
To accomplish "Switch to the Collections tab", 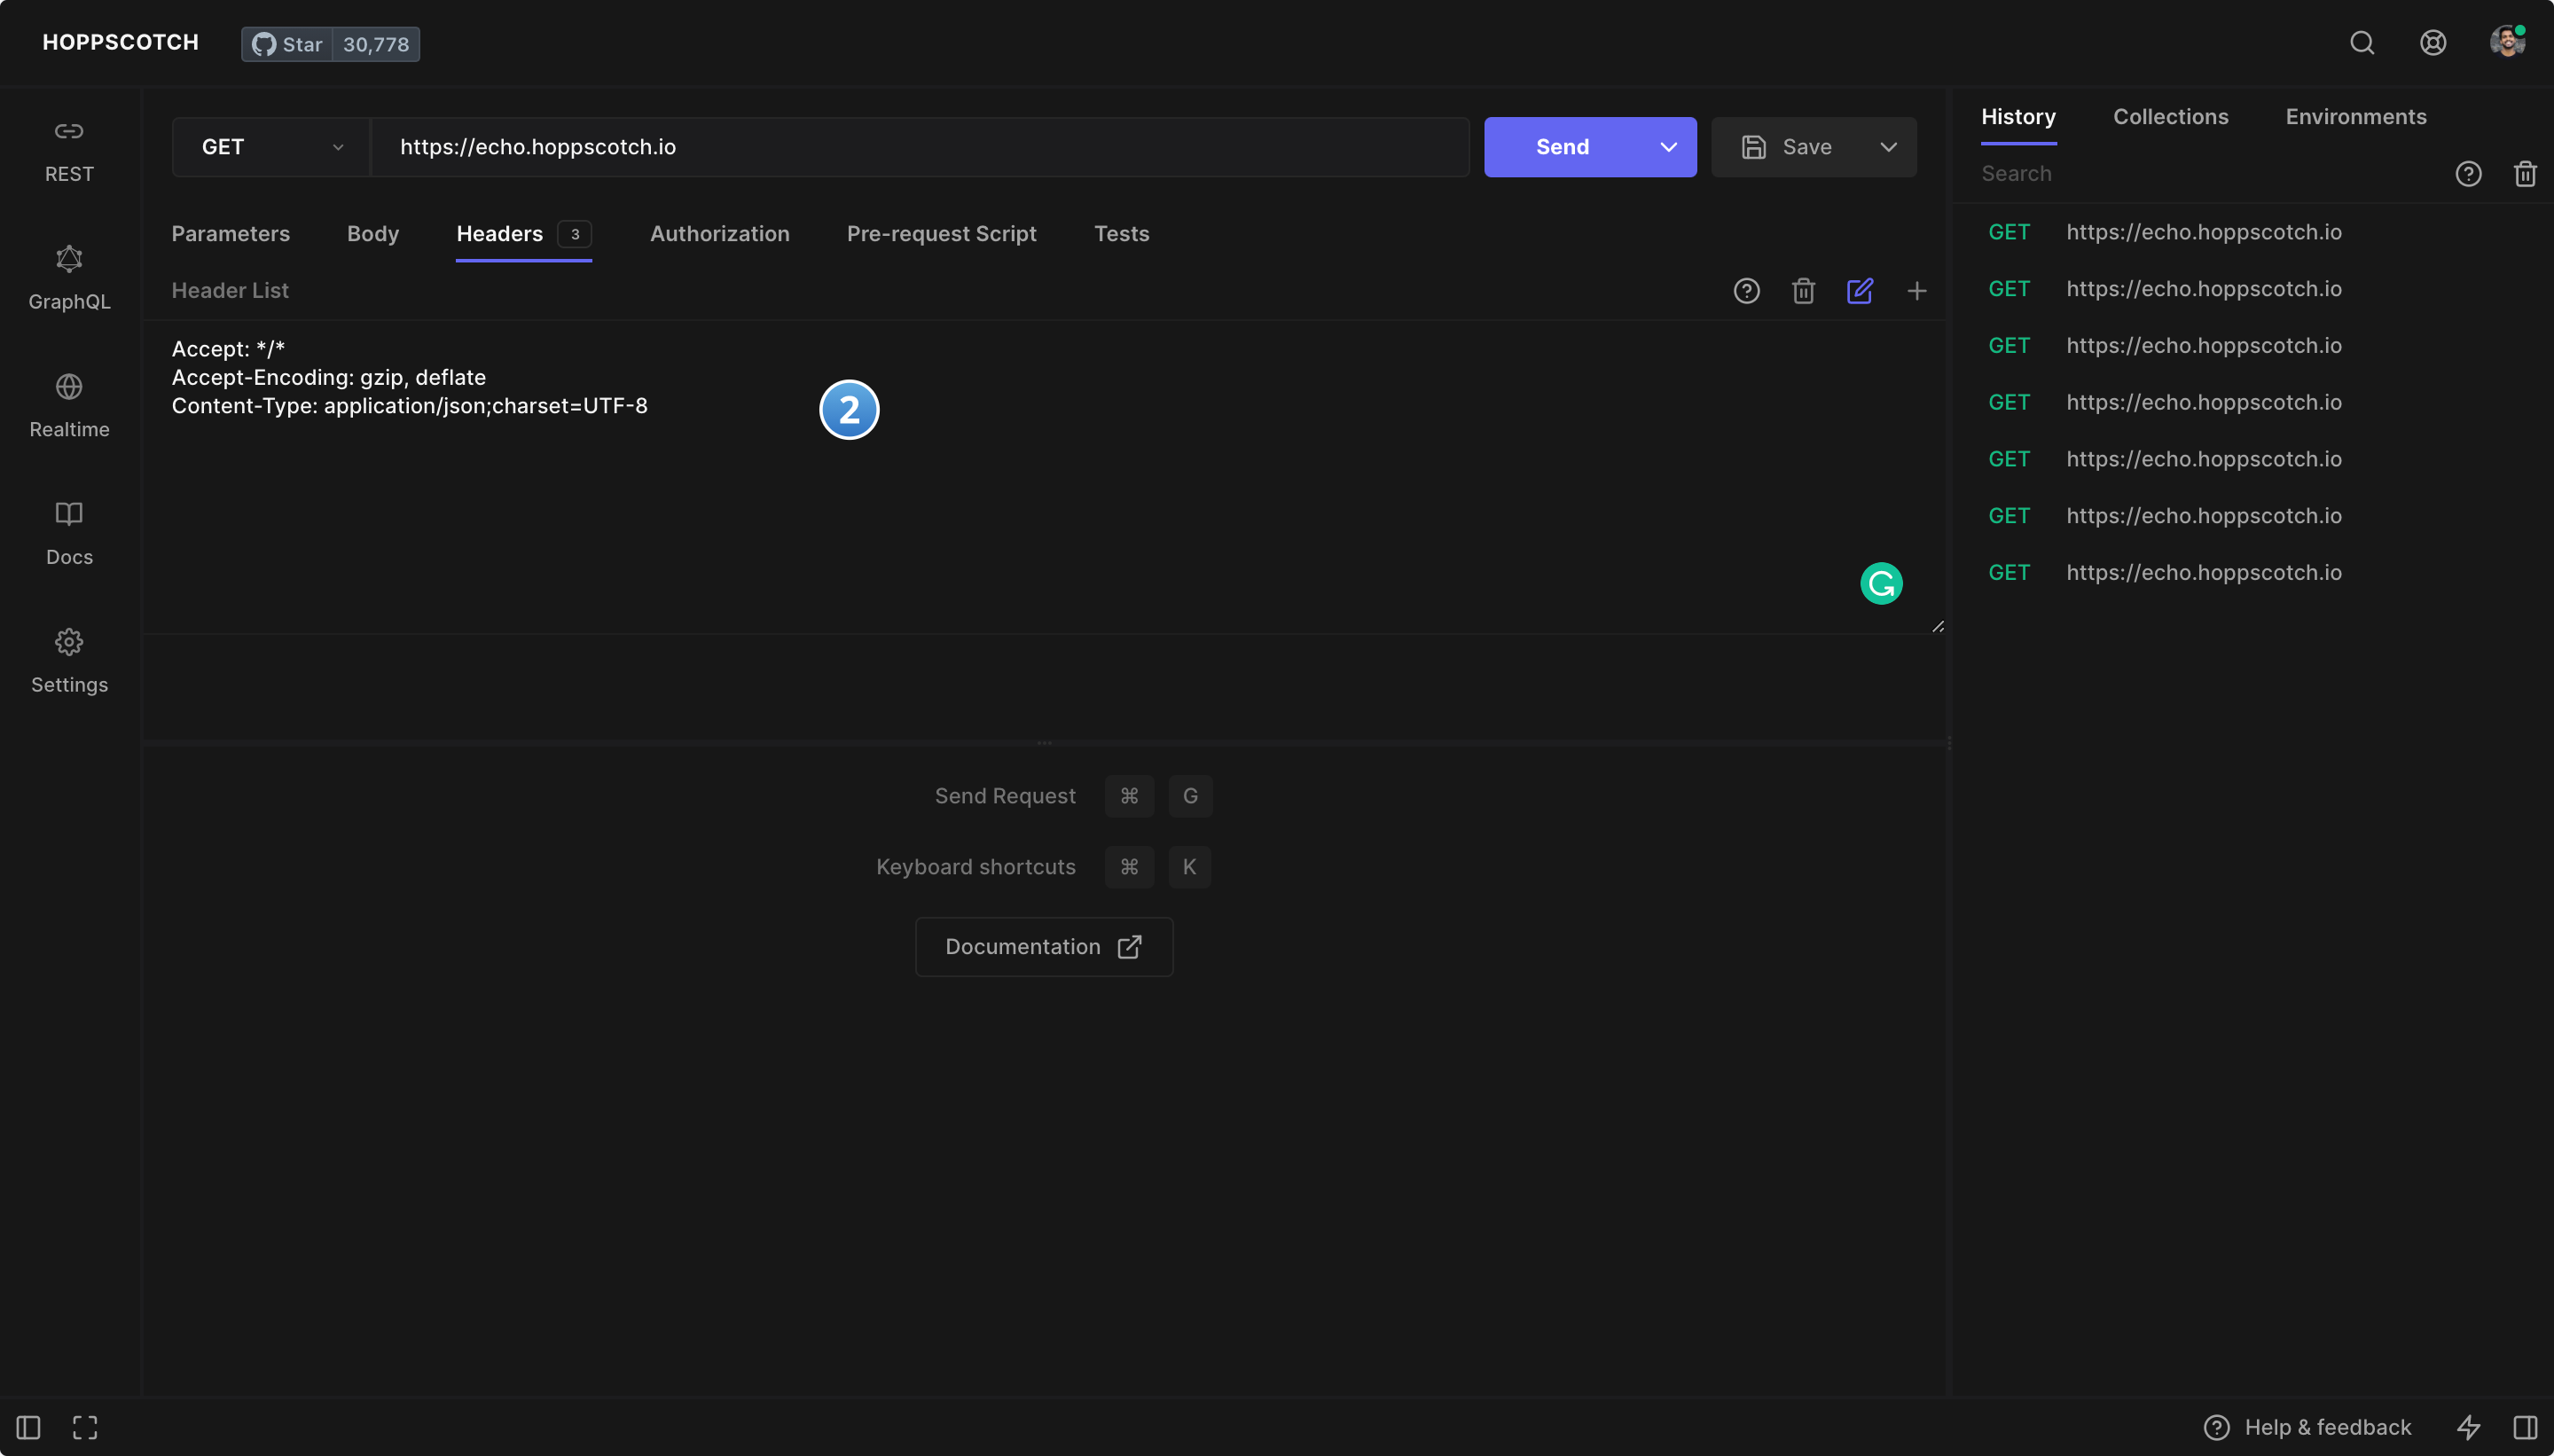I will (x=2170, y=117).
